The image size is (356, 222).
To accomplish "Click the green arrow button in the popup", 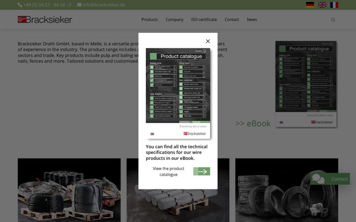I will (202, 172).
